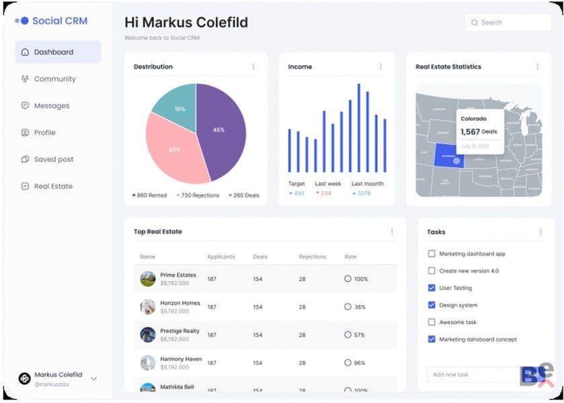Click the Social CRM logo icon
The width and height of the screenshot is (564, 403).
click(22, 21)
